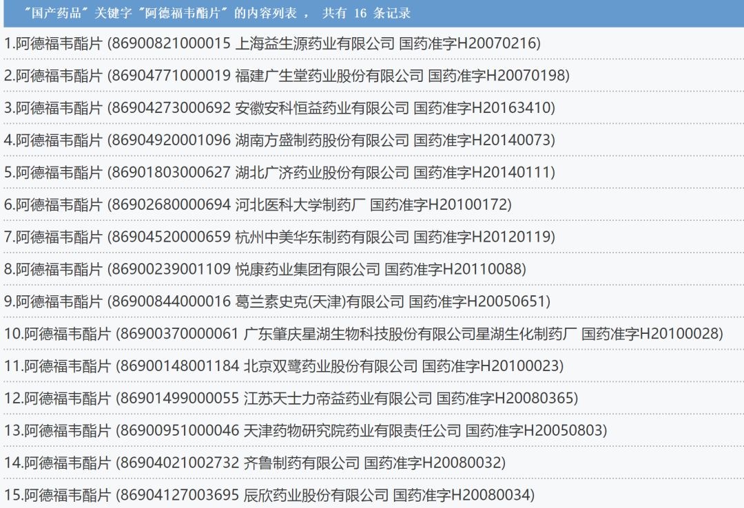
Task: Select record 7 杭州中美华东制药有限公司
Action: (x=280, y=237)
